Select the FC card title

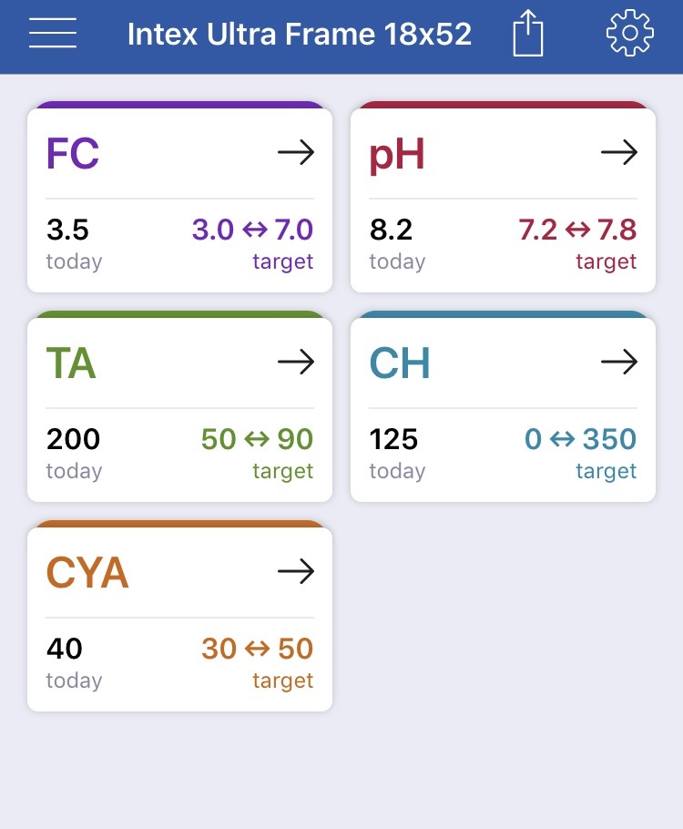pos(73,153)
